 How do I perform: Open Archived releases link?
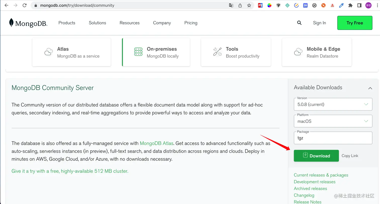(x=310, y=188)
